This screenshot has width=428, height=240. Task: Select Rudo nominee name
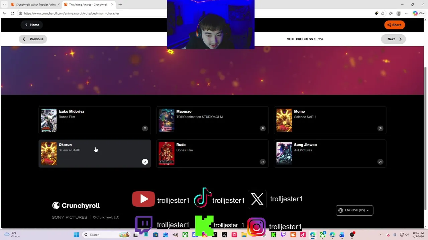(x=181, y=145)
